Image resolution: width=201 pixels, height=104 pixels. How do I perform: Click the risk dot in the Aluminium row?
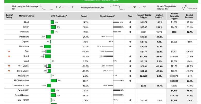tap(130, 47)
